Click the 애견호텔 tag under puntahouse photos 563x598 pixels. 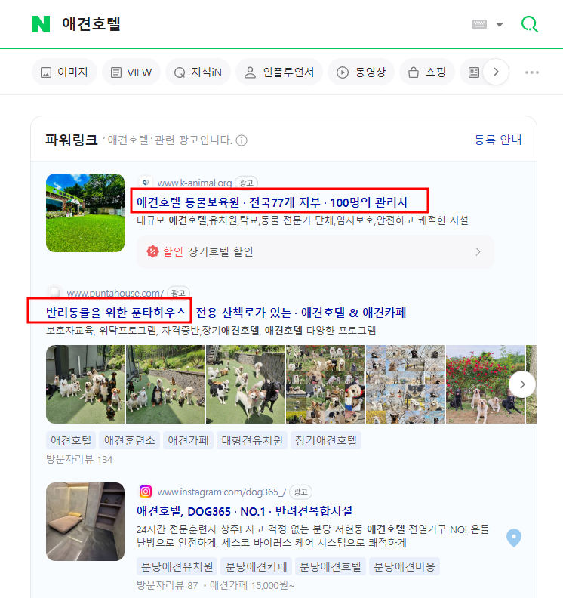point(71,440)
